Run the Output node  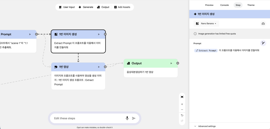[x=171, y=63]
